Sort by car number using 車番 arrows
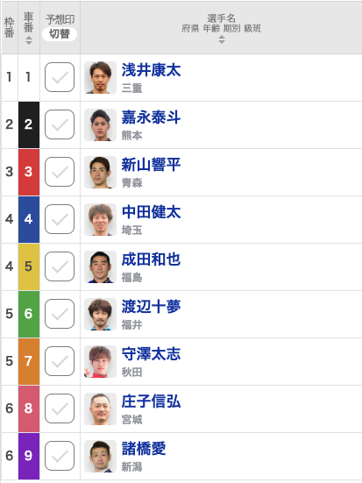The height and width of the screenshot is (483, 362). pyautogui.click(x=29, y=40)
